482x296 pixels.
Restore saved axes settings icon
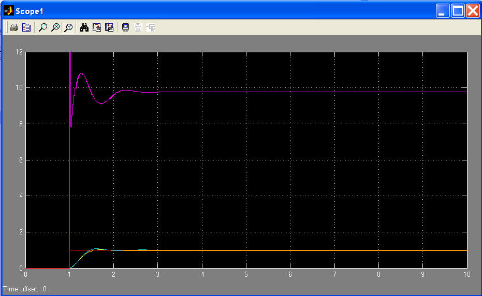click(109, 27)
